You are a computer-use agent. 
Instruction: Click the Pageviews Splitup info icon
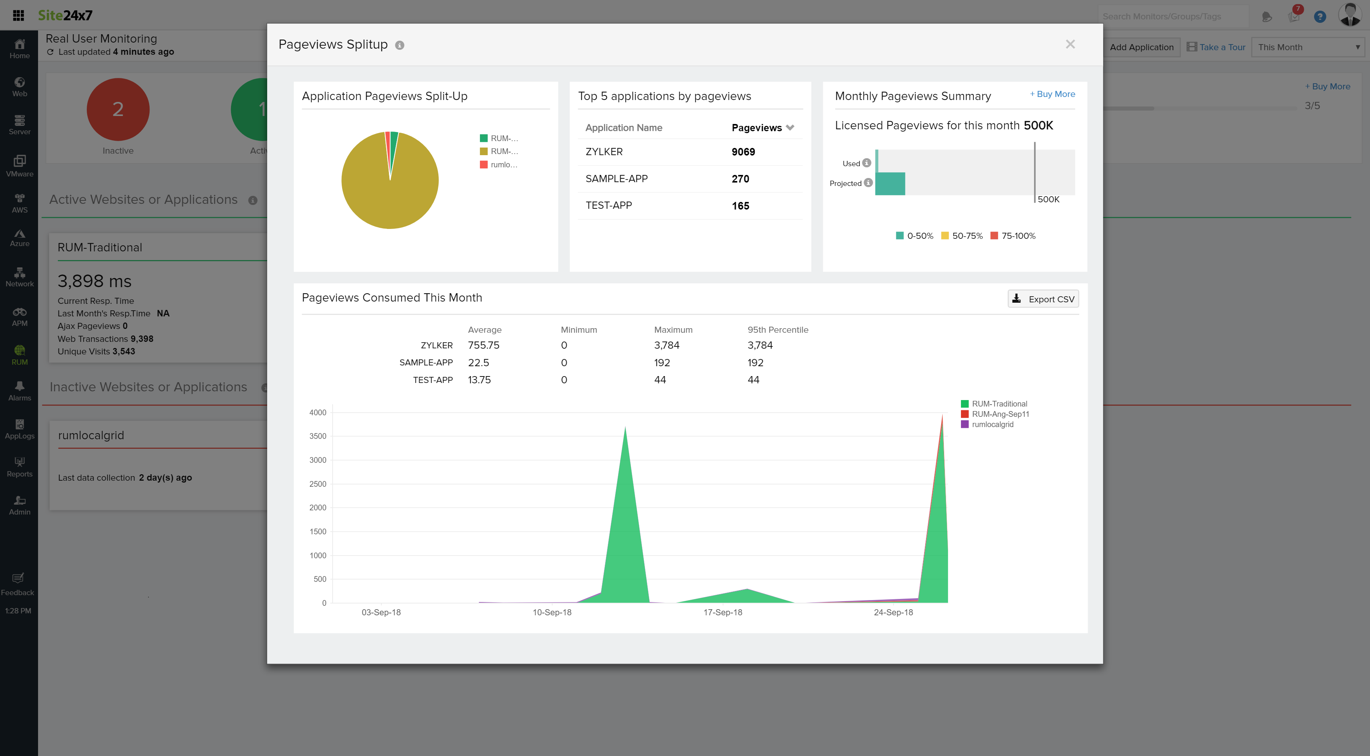400,45
